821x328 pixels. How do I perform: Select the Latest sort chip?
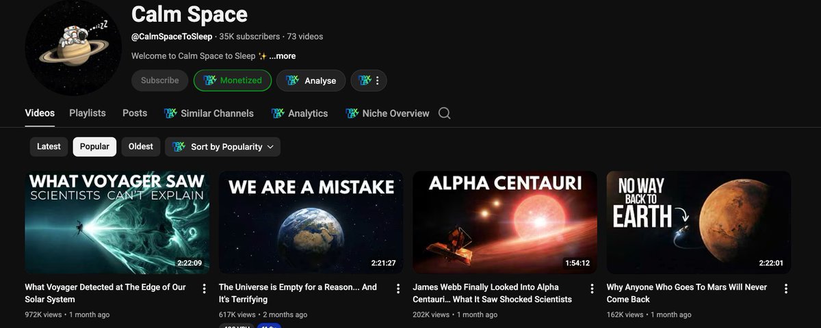[49, 147]
